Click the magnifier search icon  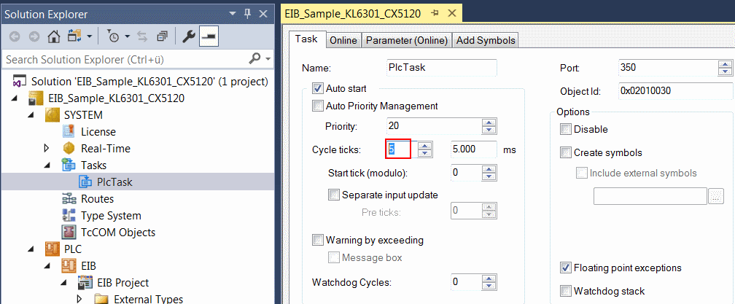tap(254, 58)
